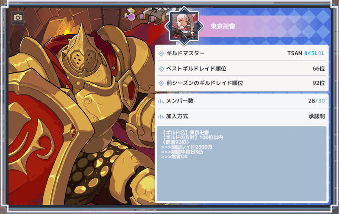
Task: Click the 92位 previous season rank value
Action: click(x=319, y=83)
